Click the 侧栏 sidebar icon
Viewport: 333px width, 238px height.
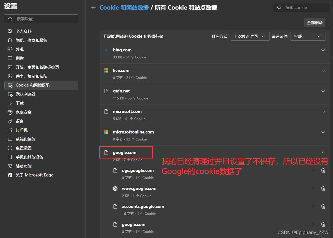click(10, 58)
